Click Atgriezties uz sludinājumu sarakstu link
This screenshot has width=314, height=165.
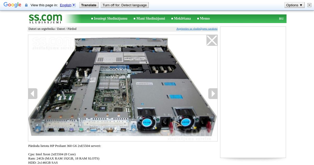click(x=197, y=29)
